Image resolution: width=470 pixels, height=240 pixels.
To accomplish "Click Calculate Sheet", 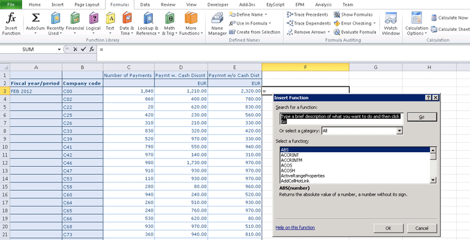I will pyautogui.click(x=450, y=29).
